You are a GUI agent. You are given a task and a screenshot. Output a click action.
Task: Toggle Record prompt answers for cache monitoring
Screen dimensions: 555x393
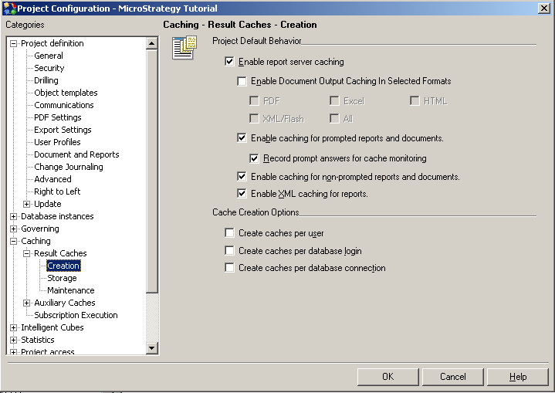click(254, 158)
